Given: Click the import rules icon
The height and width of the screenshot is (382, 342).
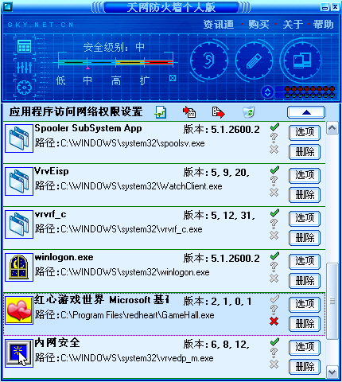Looking at the screenshot, I should tap(189, 112).
